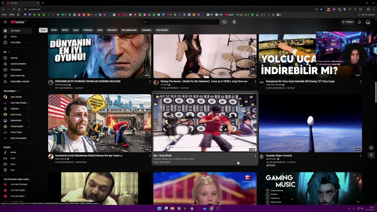Click the Oluştur create button
This screenshot has width=377, height=212.
point(348,22)
